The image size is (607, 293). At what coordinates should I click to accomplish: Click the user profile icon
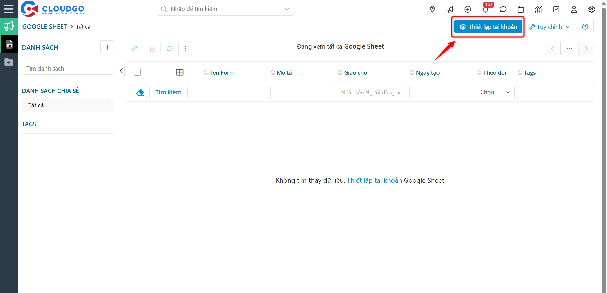pyautogui.click(x=574, y=9)
